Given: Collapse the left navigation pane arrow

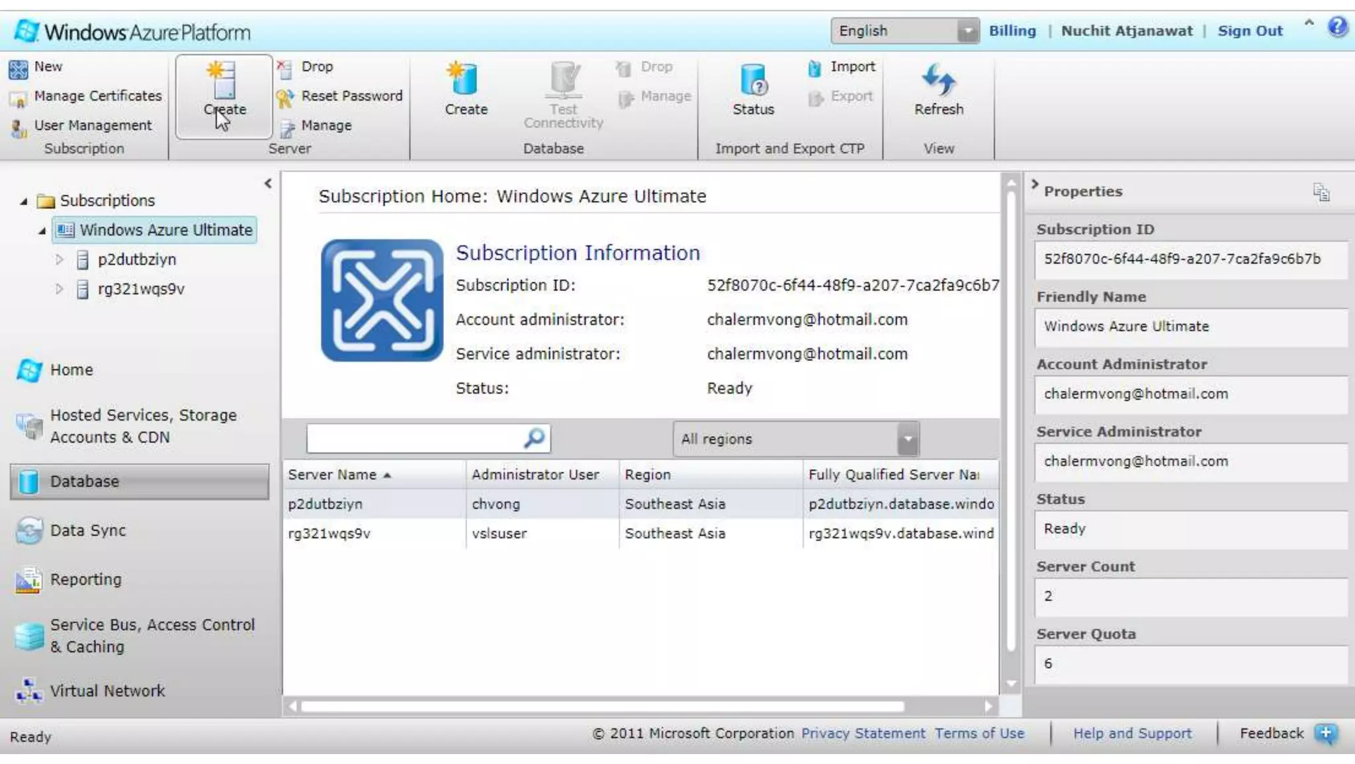Looking at the screenshot, I should click(268, 184).
